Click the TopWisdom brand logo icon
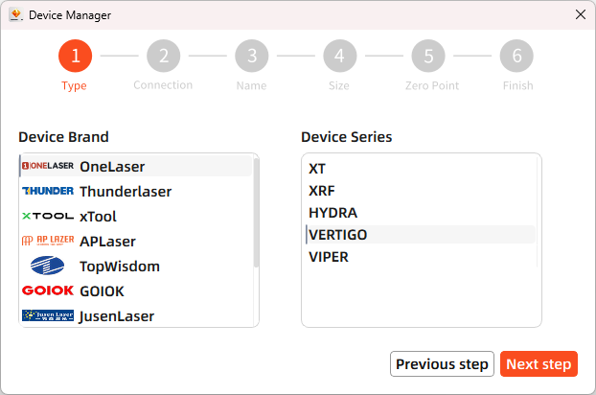Viewport: 596px width, 395px height. pyautogui.click(x=48, y=266)
